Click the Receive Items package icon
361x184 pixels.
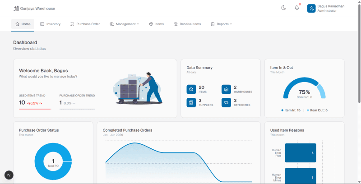pos(176,24)
